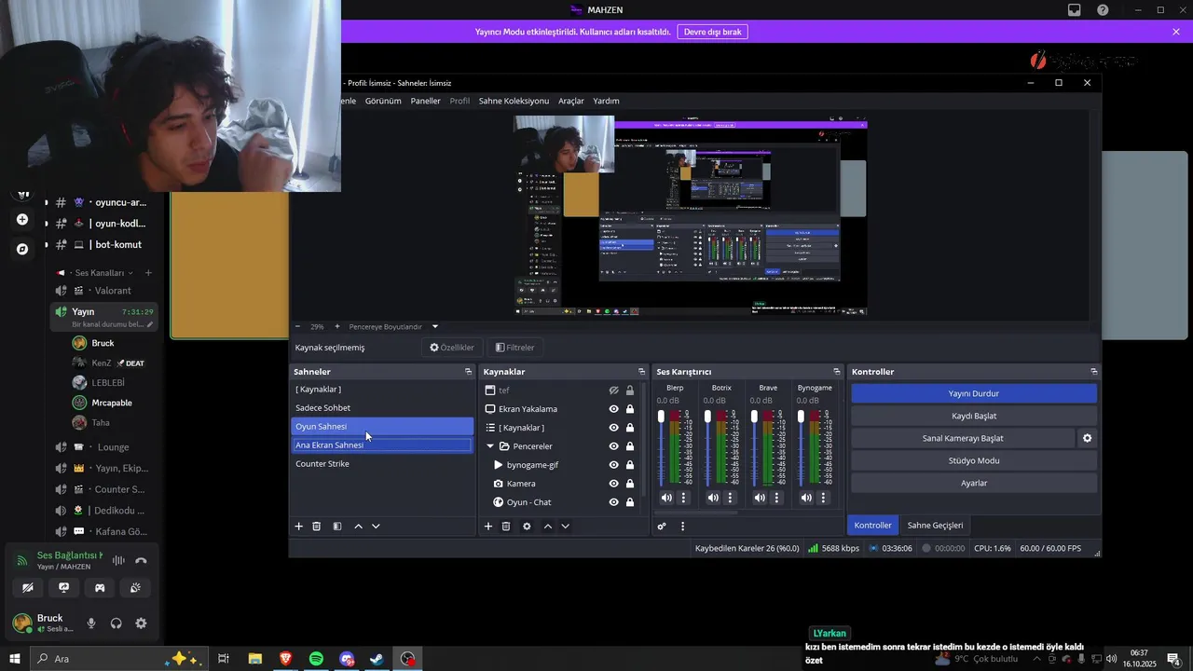Image resolution: width=1193 pixels, height=671 pixels.
Task: Collapse the Ses Kanalları category
Action: tap(99, 273)
